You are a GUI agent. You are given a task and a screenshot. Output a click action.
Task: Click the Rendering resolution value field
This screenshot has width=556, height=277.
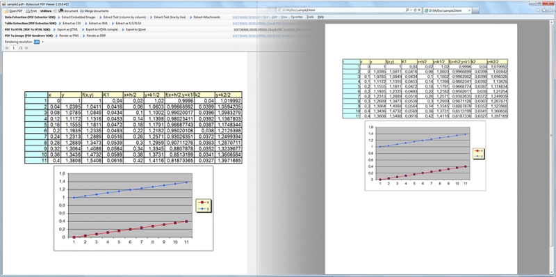tap(37, 42)
